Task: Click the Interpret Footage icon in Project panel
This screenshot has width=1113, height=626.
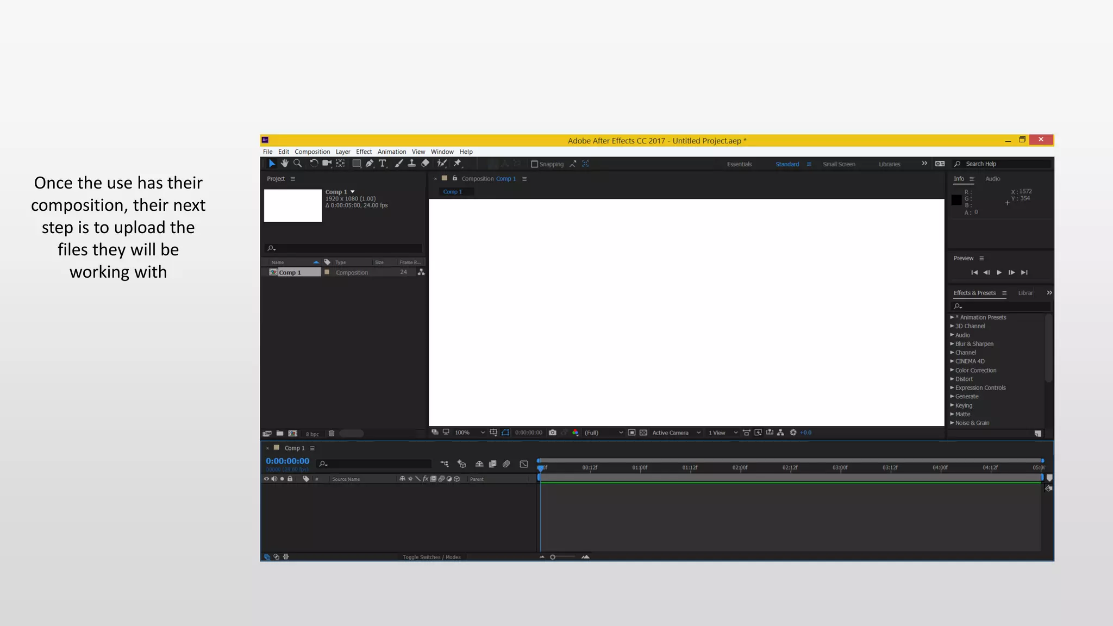Action: [267, 434]
